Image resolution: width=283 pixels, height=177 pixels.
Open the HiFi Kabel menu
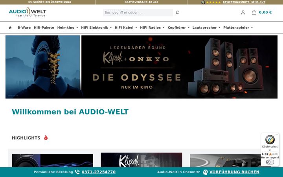point(124,28)
